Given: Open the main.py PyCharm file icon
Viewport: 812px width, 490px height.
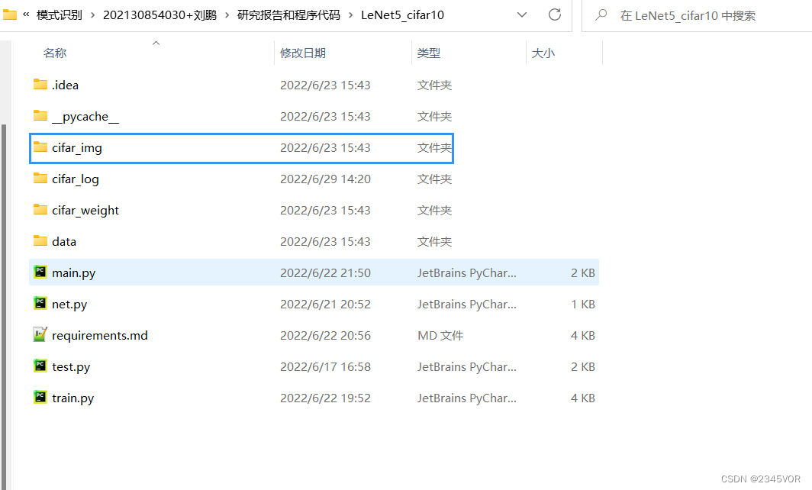Looking at the screenshot, I should click(40, 272).
